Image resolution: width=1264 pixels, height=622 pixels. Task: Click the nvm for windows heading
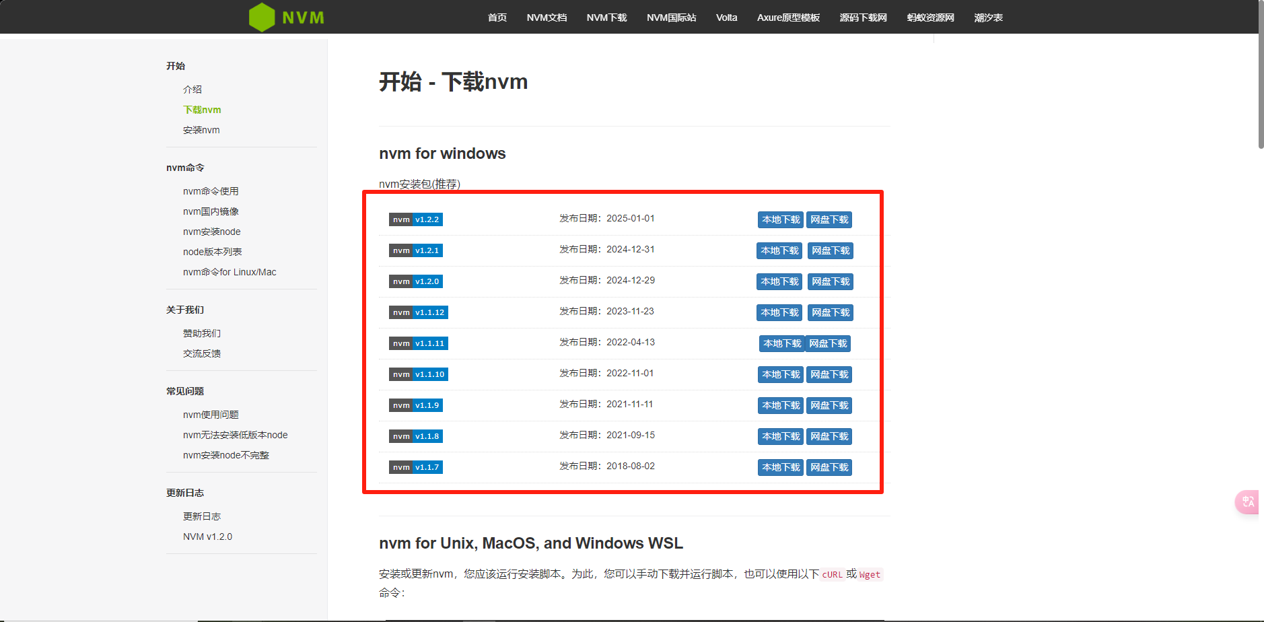click(x=442, y=153)
